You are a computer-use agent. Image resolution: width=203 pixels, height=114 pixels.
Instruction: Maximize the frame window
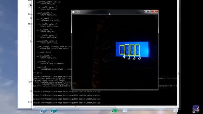pyautogui.click(x=150, y=12)
